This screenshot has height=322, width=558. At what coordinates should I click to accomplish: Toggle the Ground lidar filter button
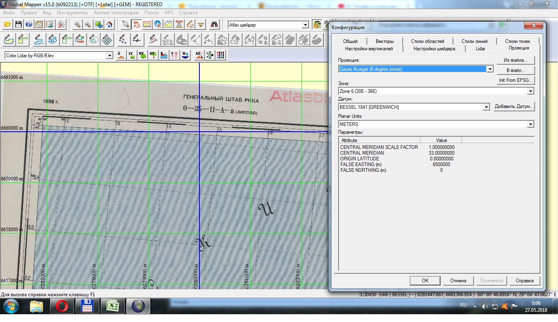pyautogui.click(x=121, y=55)
